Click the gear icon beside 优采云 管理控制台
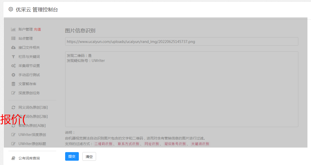Image resolution: width=311 pixels, height=165 pixels. [x=11, y=9]
